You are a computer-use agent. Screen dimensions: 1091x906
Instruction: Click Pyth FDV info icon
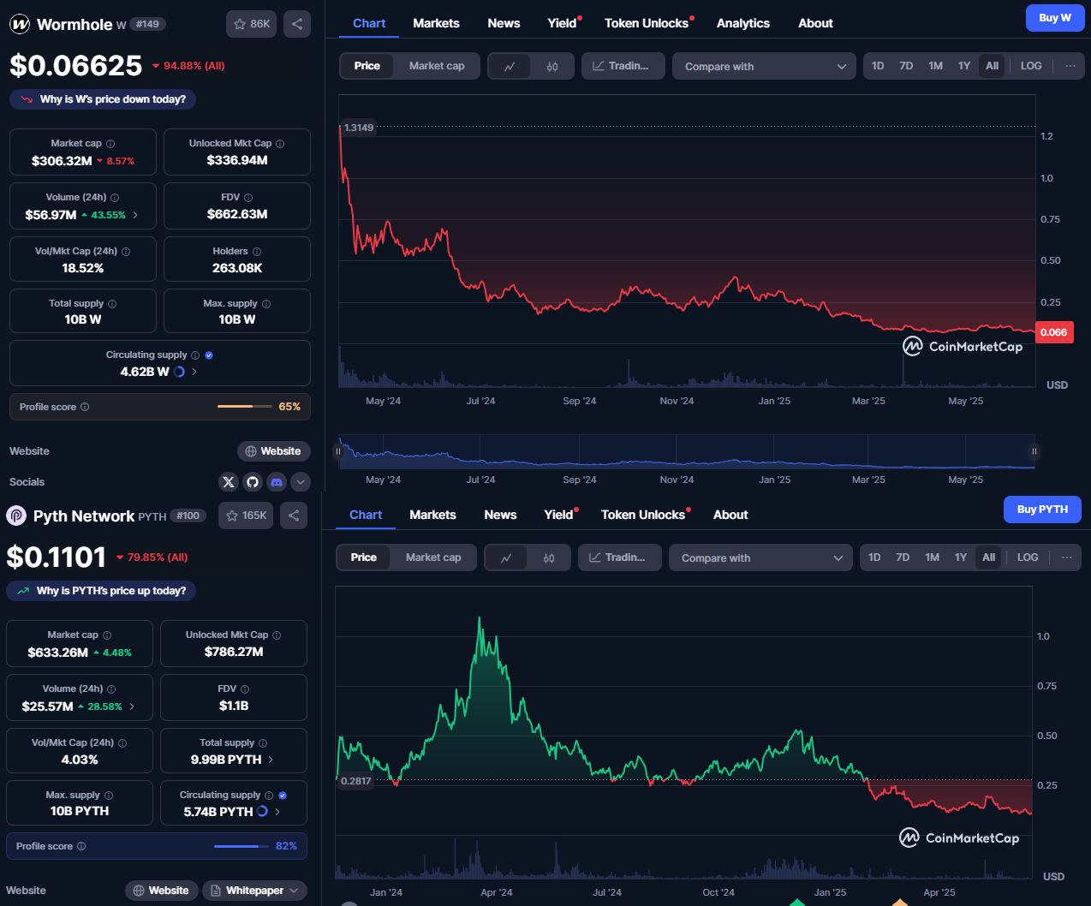pos(245,689)
